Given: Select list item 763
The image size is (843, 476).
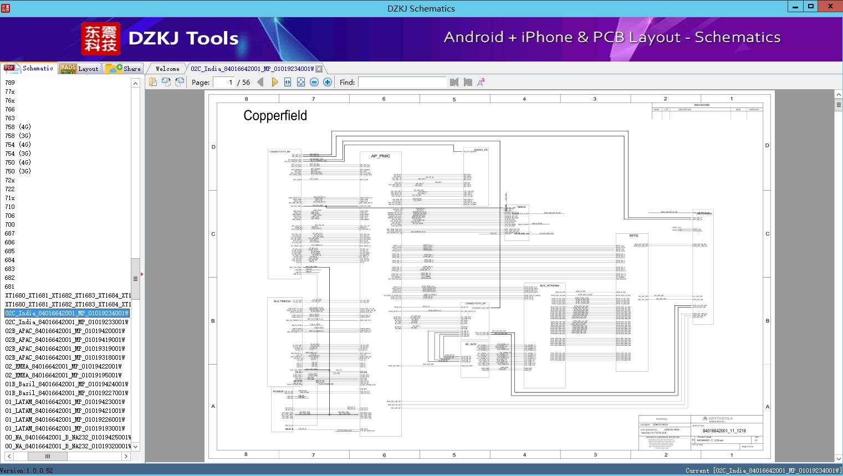Looking at the screenshot, I should click(x=10, y=118).
